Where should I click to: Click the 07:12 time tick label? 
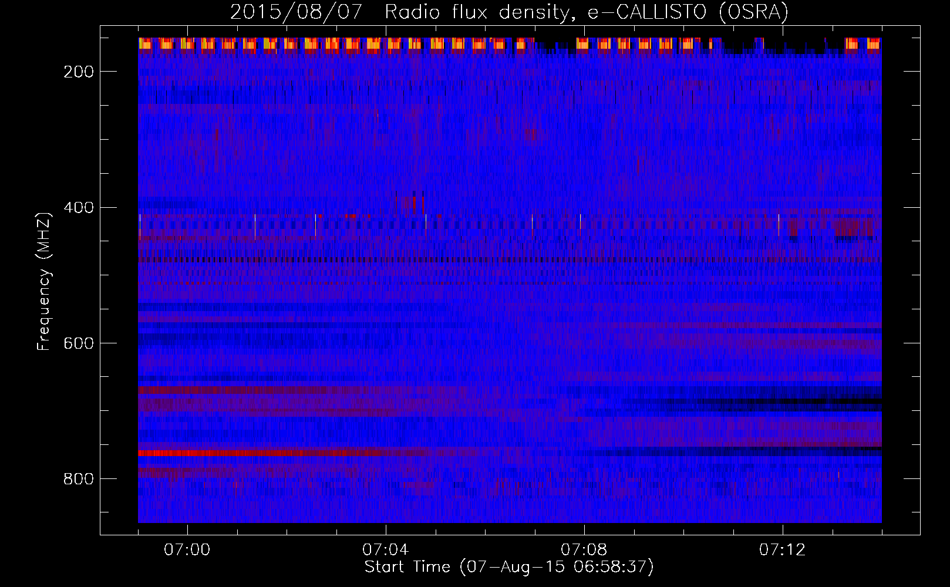tap(782, 549)
